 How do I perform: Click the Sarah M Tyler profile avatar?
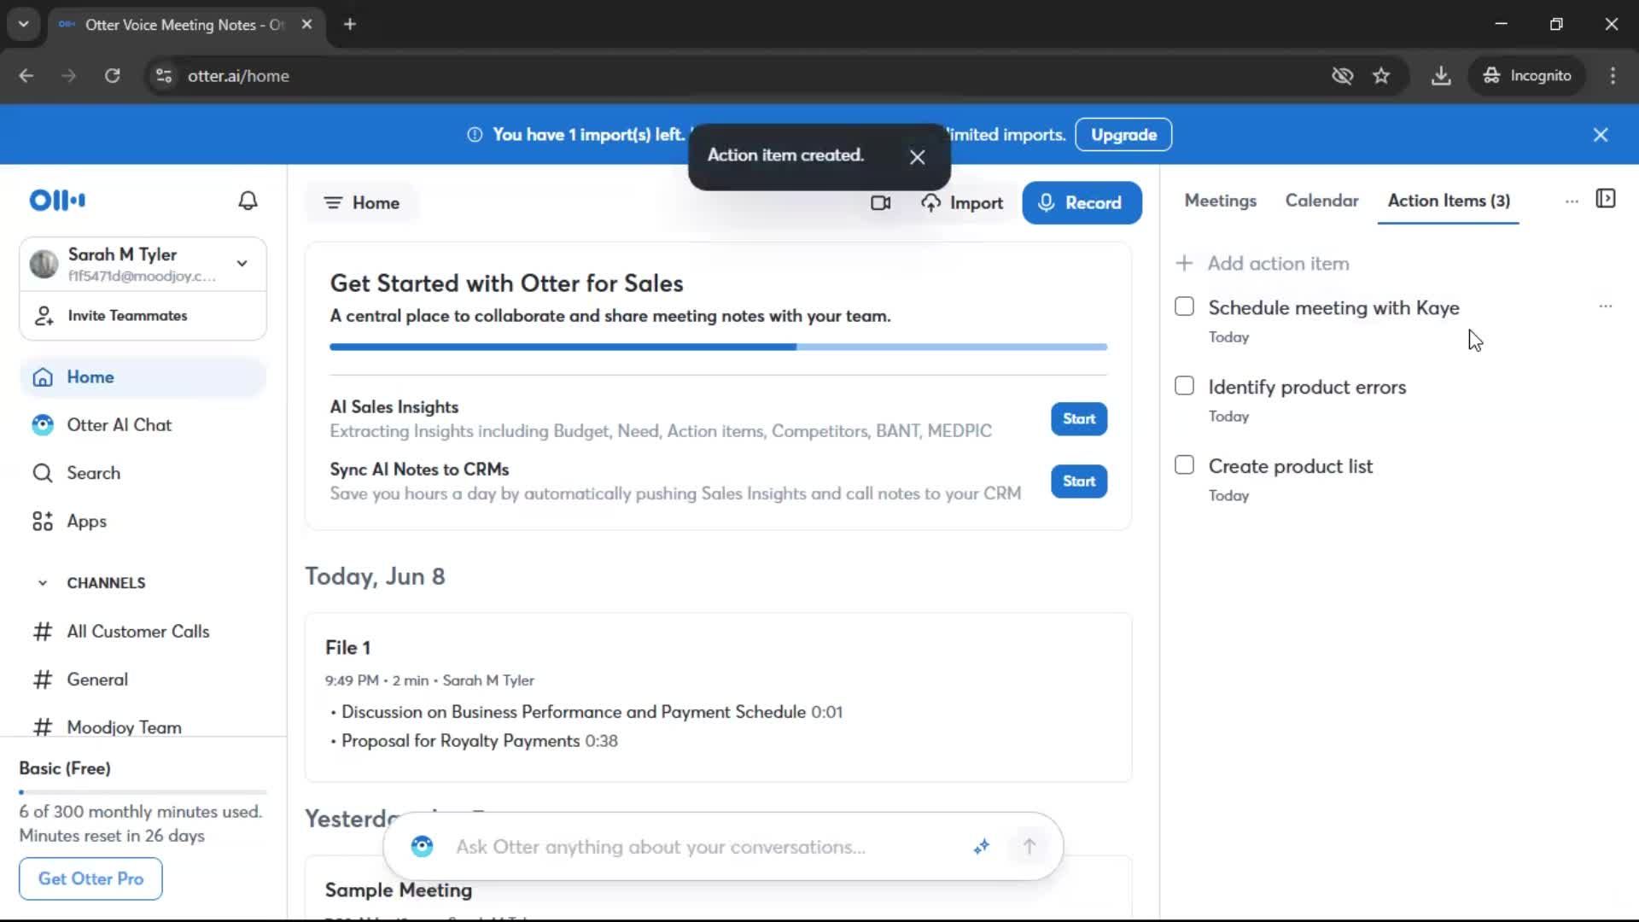click(x=44, y=264)
